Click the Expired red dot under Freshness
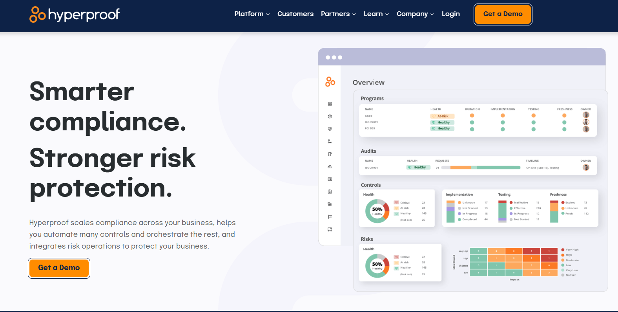618x312 pixels. (563, 202)
